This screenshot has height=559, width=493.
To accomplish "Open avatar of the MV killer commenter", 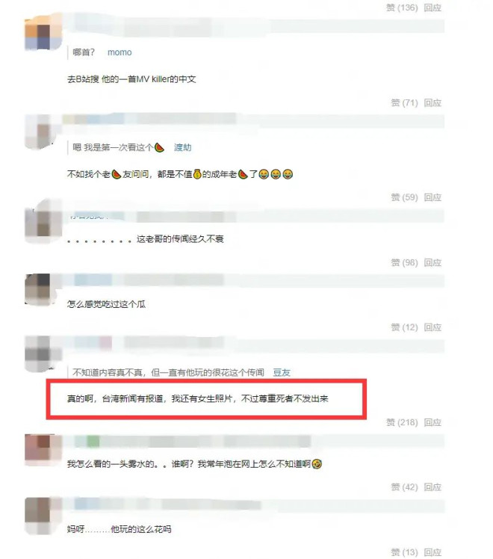I will coord(43,33).
